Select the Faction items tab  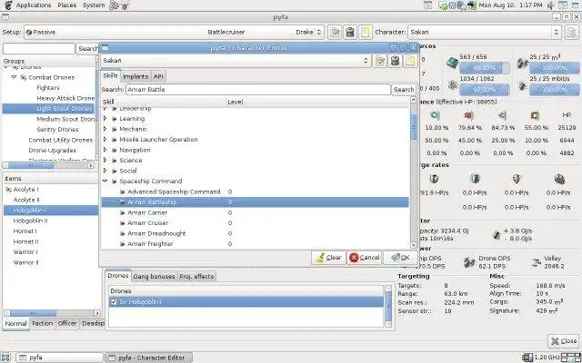point(43,323)
